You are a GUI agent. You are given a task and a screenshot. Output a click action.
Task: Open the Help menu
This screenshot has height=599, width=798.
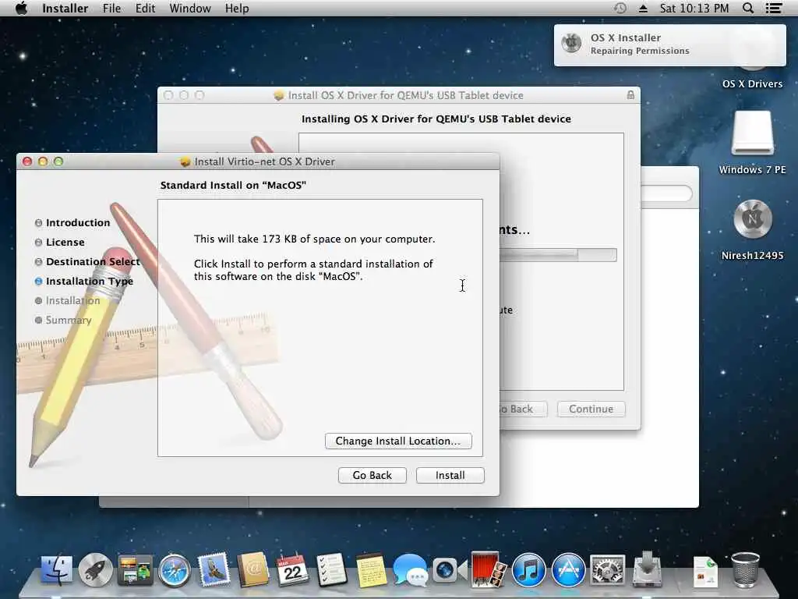click(237, 8)
